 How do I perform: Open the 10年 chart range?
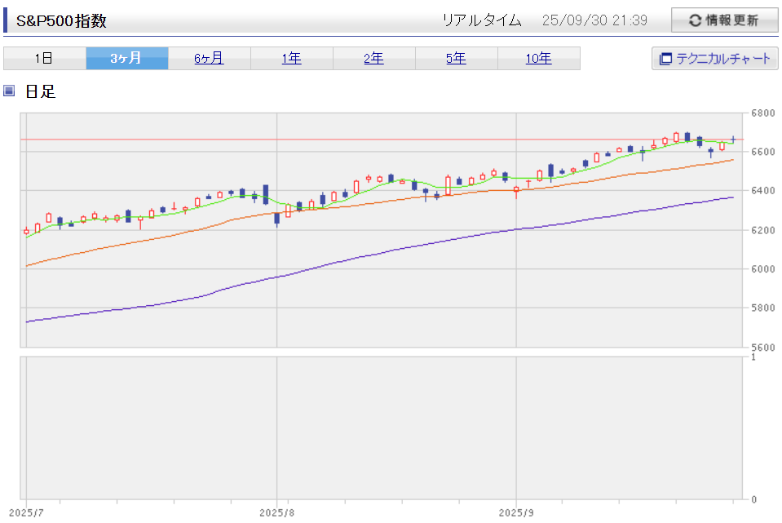(x=538, y=58)
